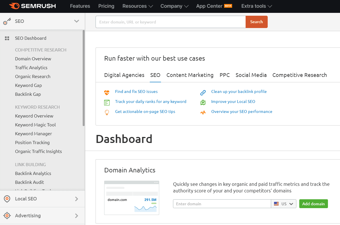Open Get actionable on-page SEO tips link

point(145,111)
